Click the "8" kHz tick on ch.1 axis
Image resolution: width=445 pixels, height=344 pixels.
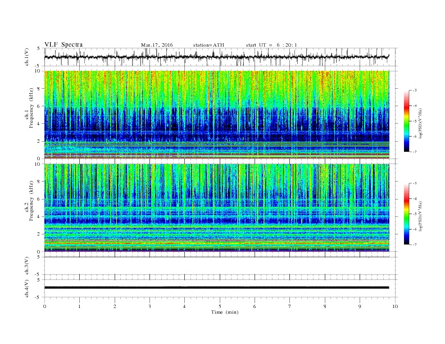[x=39, y=89]
